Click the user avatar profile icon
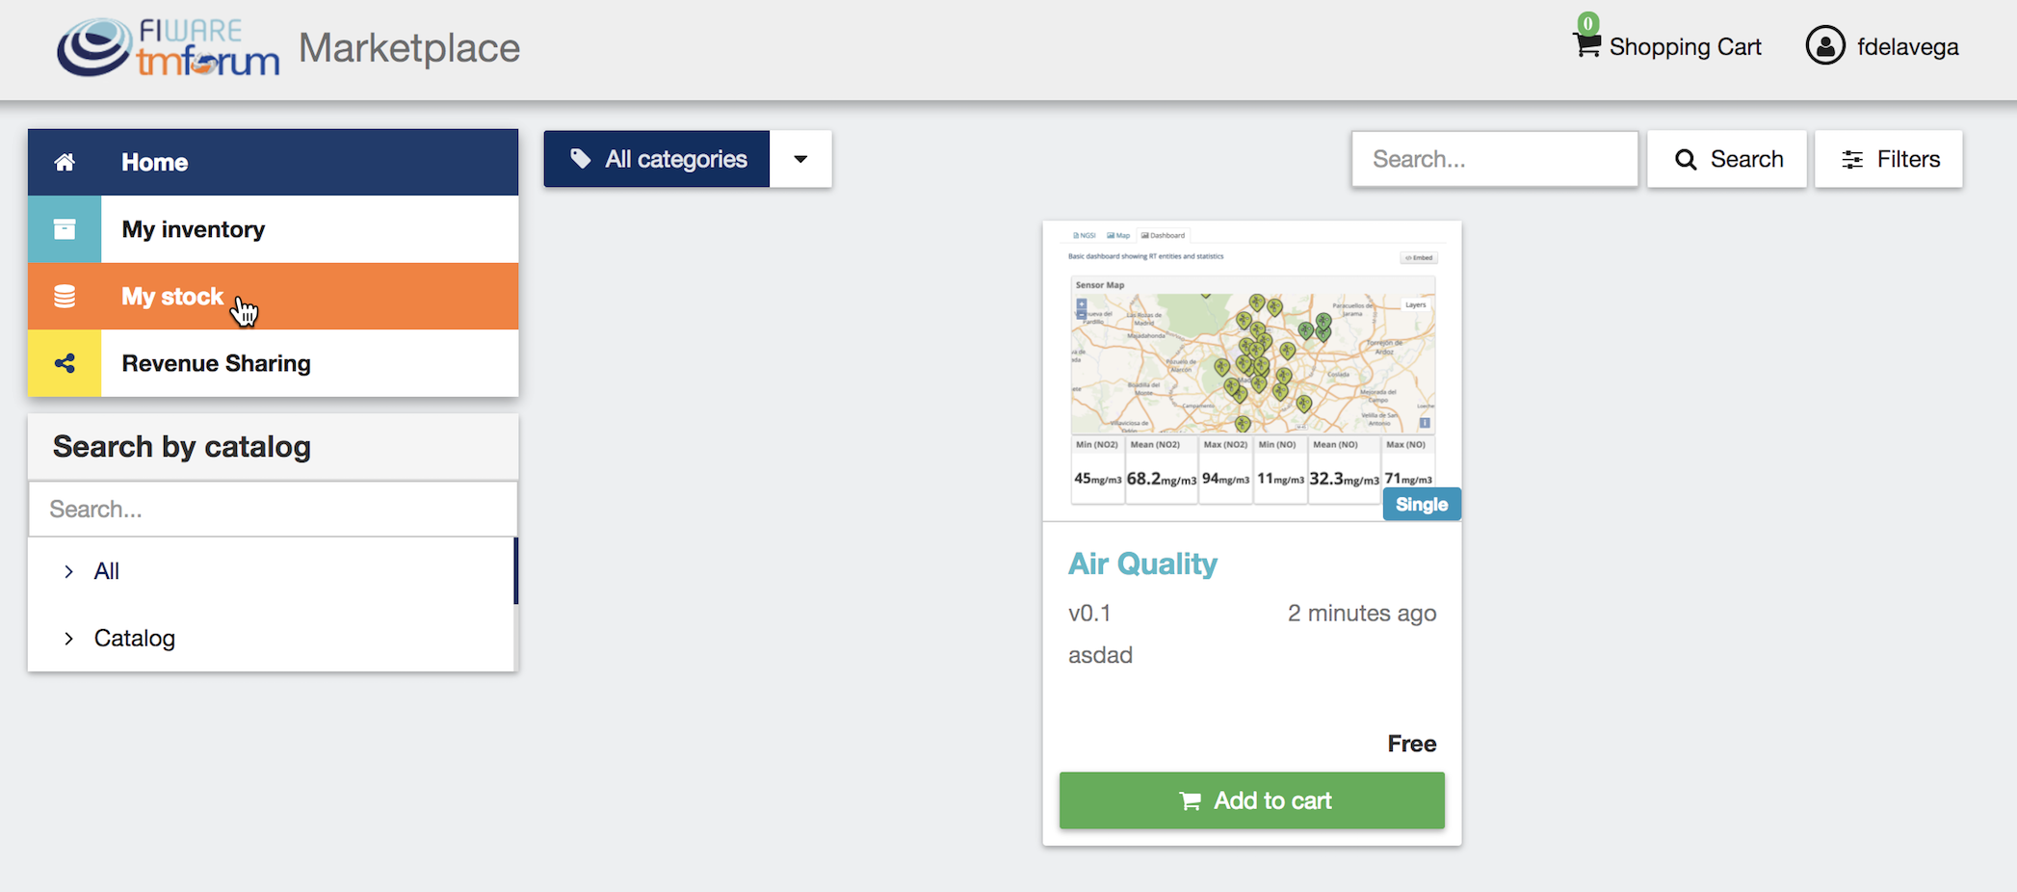The width and height of the screenshot is (2017, 892). coord(1825,45)
